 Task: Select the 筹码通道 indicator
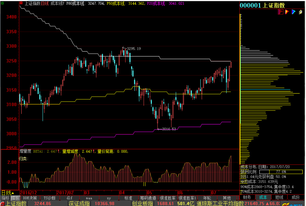[148, 198]
